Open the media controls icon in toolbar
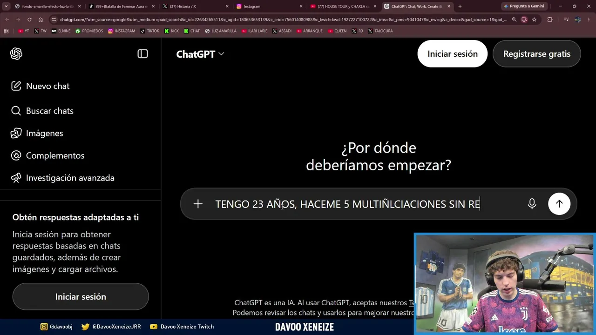This screenshot has height=335, width=596. coord(566,20)
